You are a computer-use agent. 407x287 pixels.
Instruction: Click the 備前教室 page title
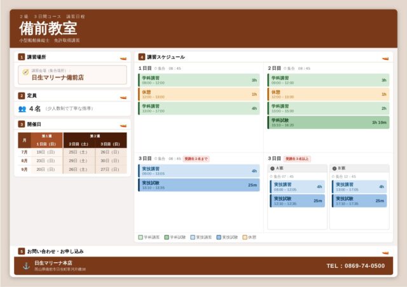48,28
